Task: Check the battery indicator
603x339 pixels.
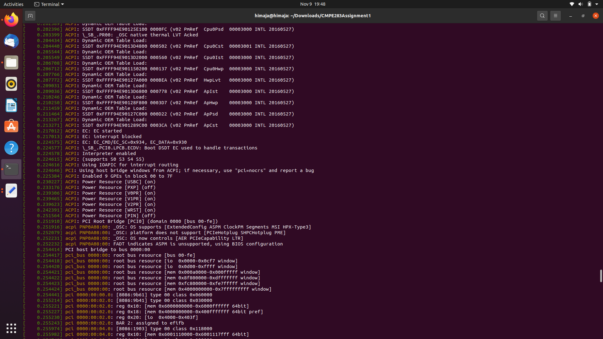Action: point(589,4)
